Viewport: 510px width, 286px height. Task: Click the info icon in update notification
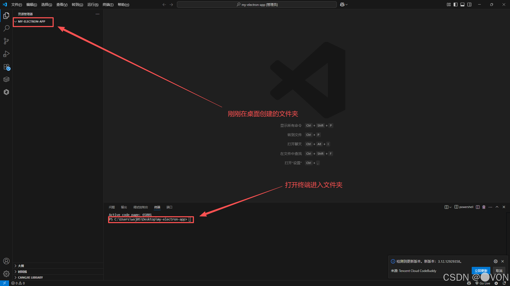tap(393, 261)
